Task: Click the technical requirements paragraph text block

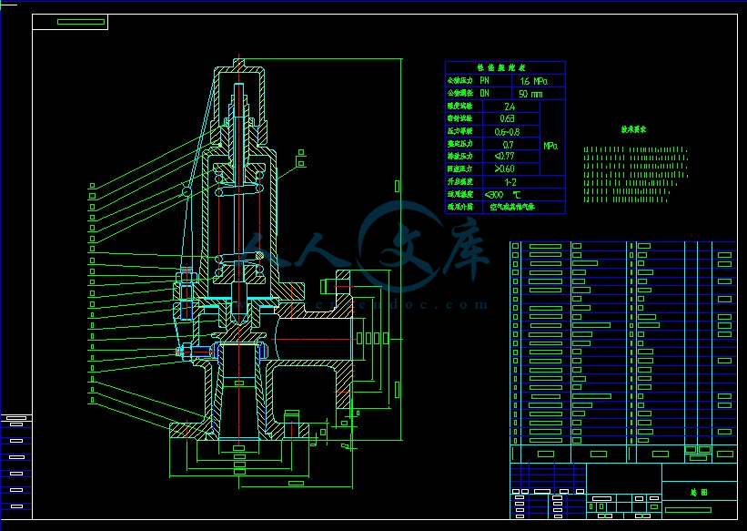Action: point(634,173)
